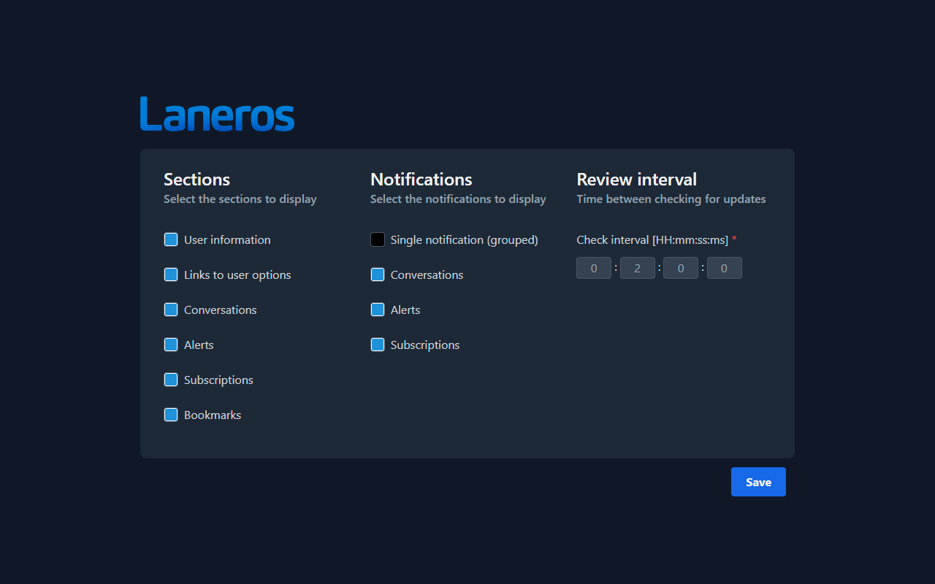935x584 pixels.
Task: Click the 'Single notification (grouped)' label
Action: point(465,239)
